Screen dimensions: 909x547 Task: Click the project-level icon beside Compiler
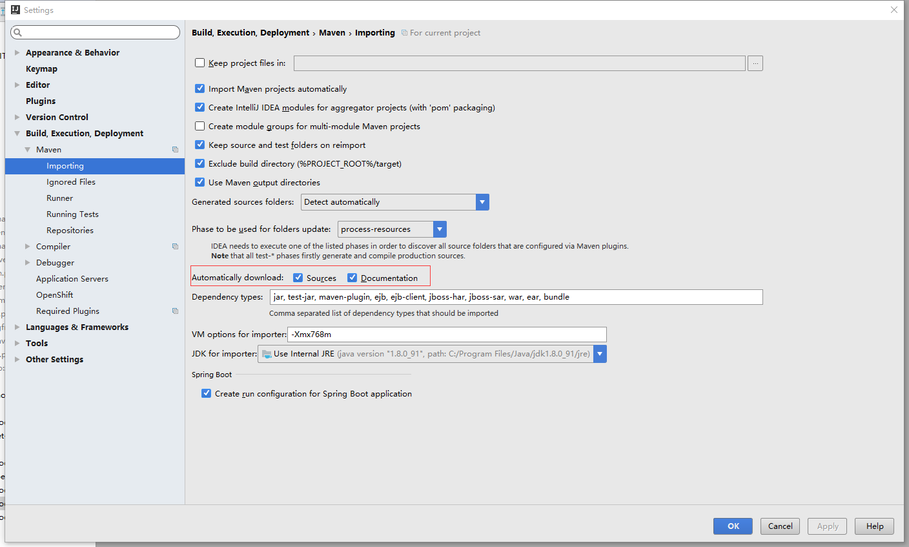point(175,246)
